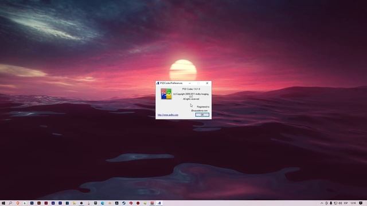
Task: Open the taskbar clock
Action: point(353,203)
